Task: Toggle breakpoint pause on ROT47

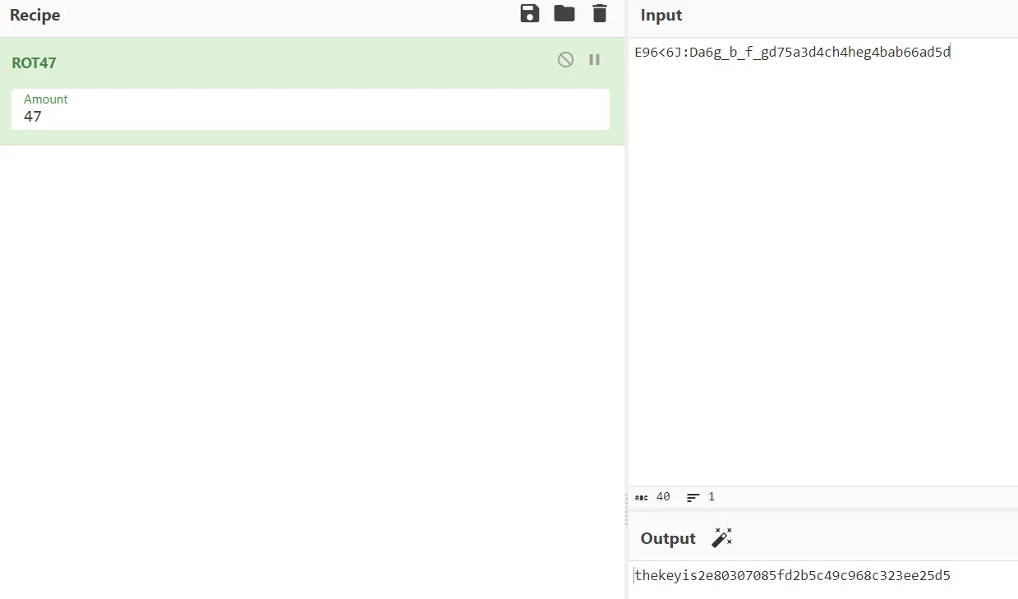Action: [x=594, y=59]
